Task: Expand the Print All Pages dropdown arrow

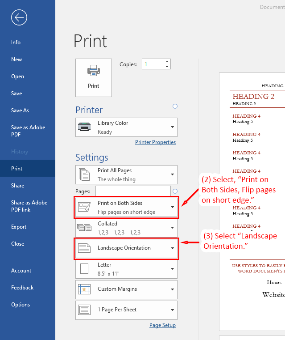Action: tap(172, 174)
